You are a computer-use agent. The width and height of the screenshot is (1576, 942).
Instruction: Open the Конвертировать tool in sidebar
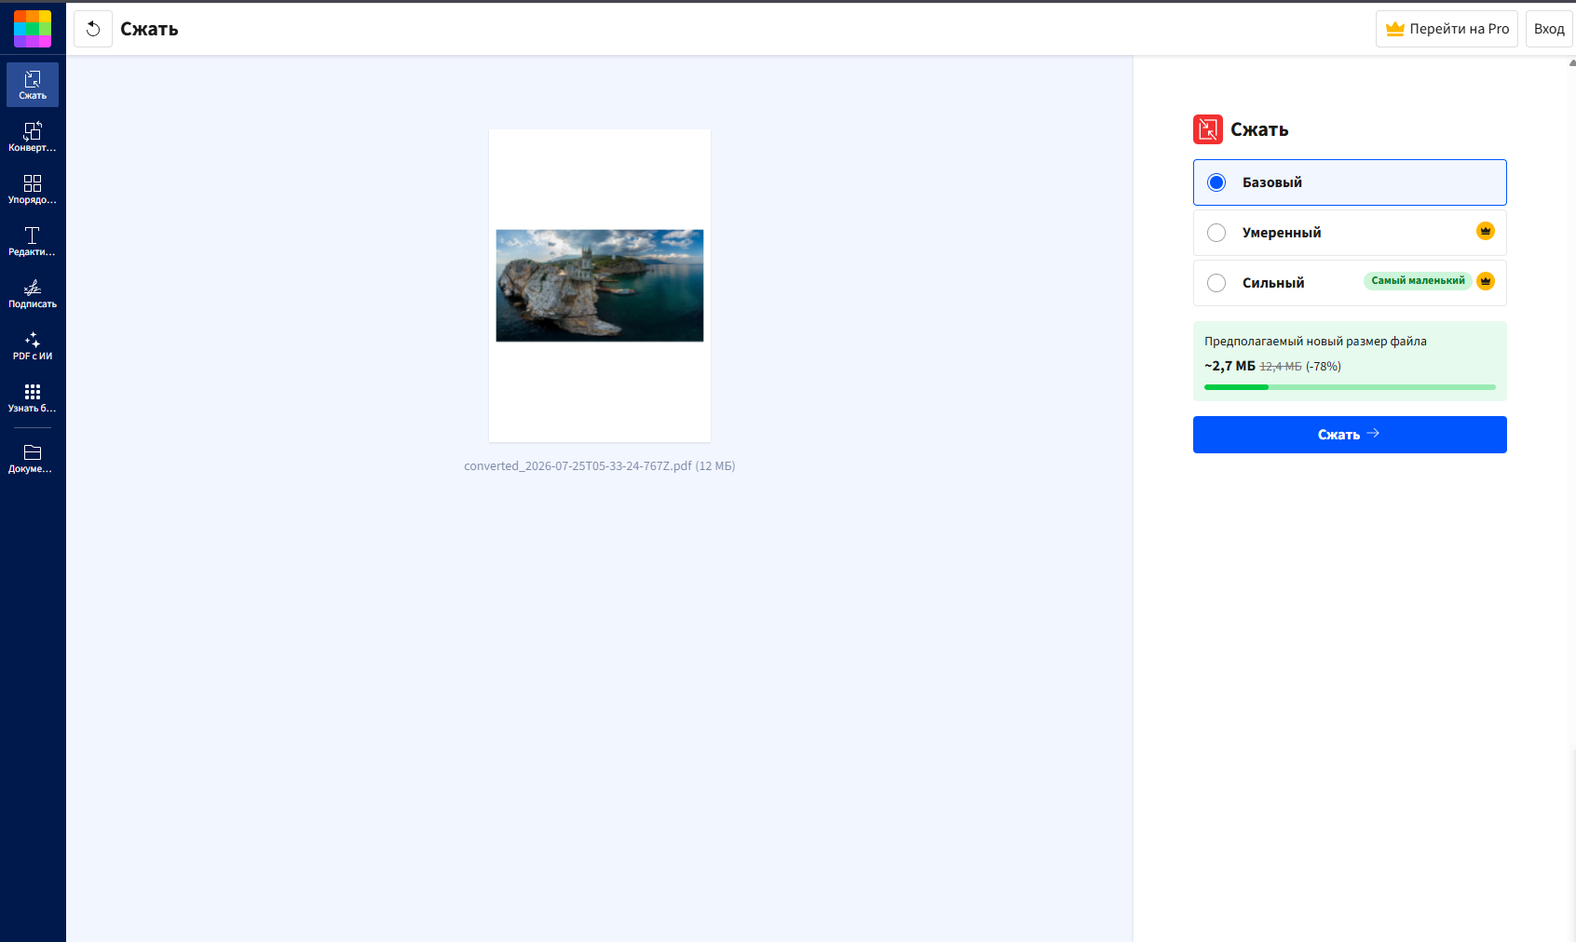click(x=33, y=137)
